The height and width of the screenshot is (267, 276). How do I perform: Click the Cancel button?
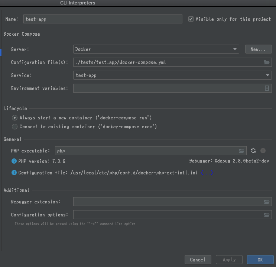point(198,260)
